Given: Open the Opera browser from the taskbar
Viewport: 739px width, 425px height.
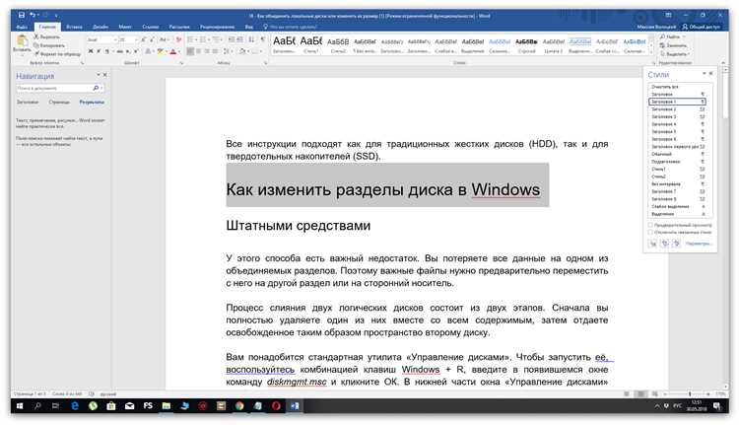Looking at the screenshot, I should point(276,405).
